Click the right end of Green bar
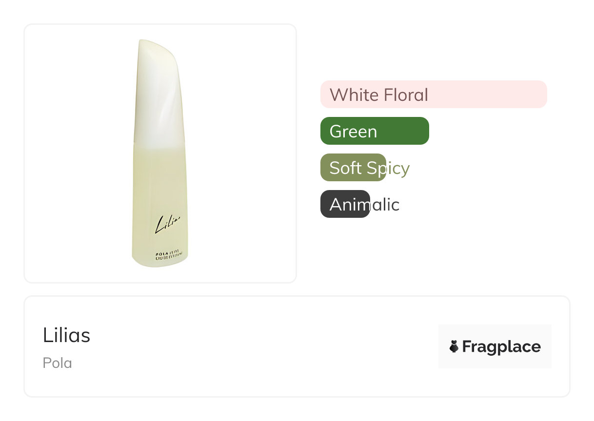 point(422,131)
